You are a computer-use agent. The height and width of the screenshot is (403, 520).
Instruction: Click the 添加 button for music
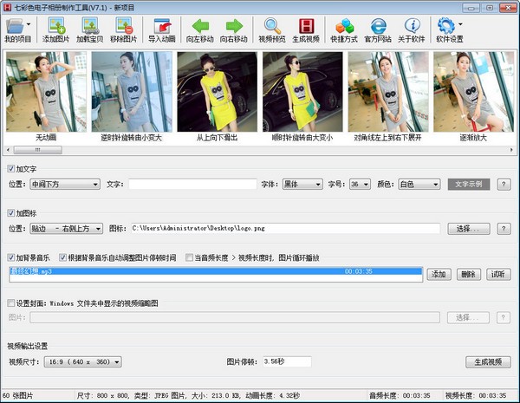439,274
